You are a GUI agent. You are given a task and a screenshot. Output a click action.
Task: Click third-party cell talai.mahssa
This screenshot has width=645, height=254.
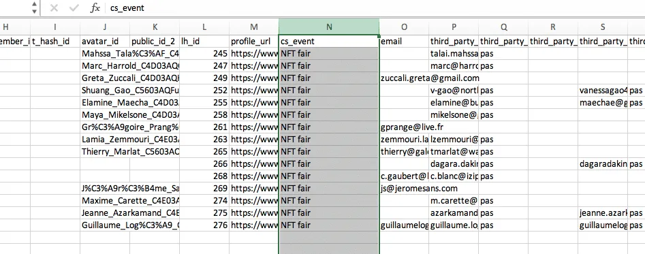(454, 53)
